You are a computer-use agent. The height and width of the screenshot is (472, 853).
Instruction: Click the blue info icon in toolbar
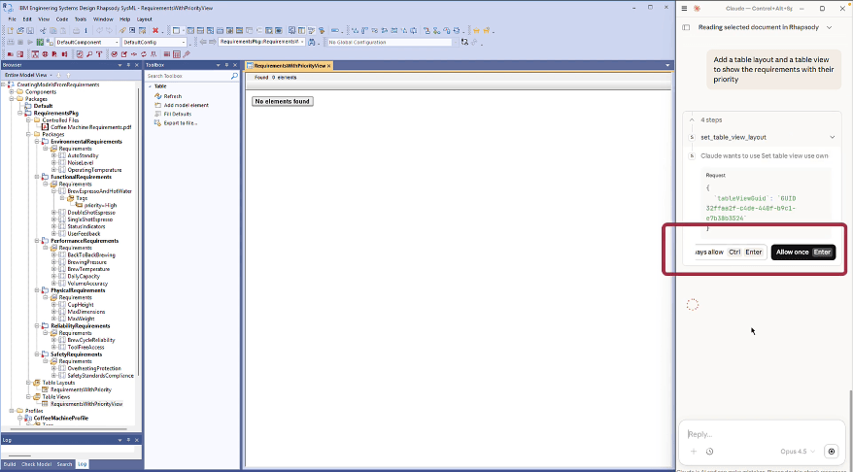(x=85, y=30)
